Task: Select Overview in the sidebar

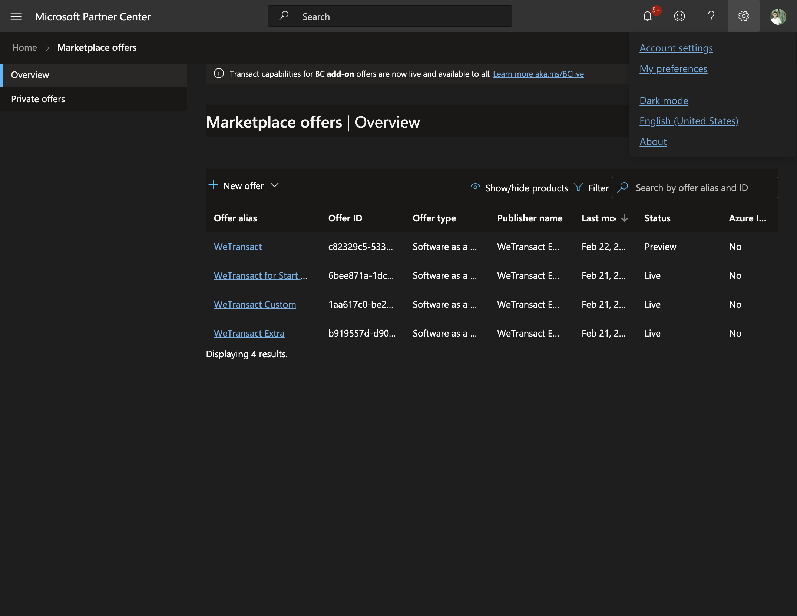Action: click(x=93, y=75)
